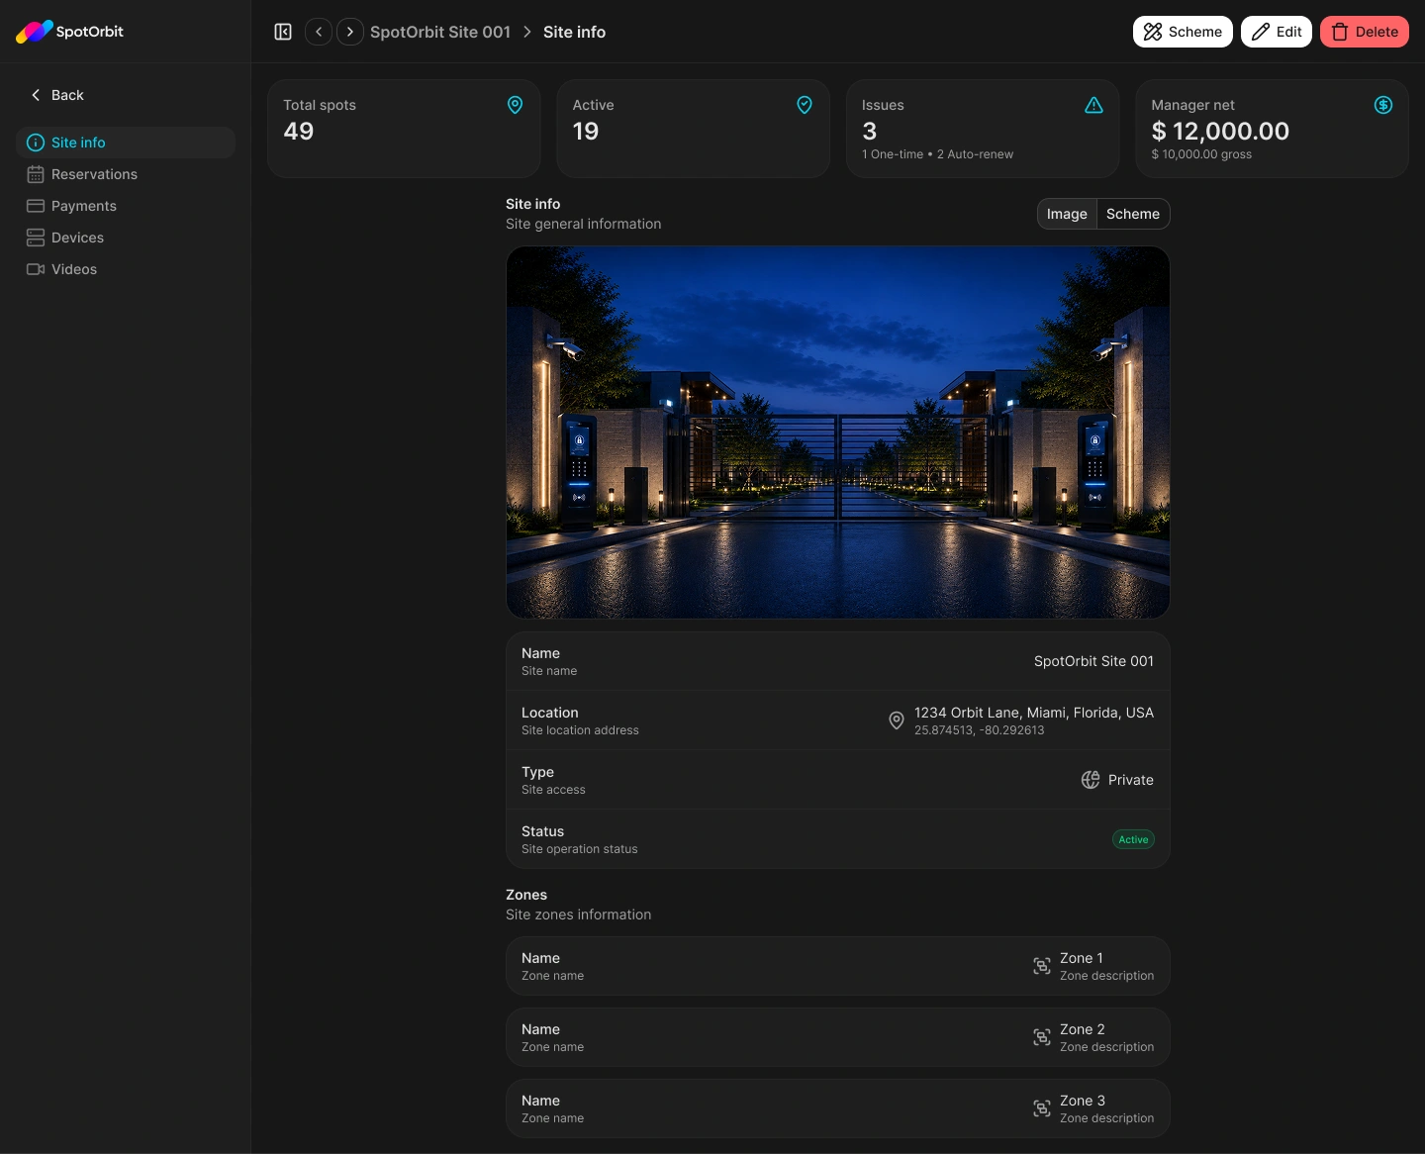The width and height of the screenshot is (1425, 1154).
Task: Click the Zone 3 scan icon
Action: pyautogui.click(x=1042, y=1108)
